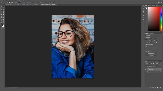
Task: Open the Properties panel flyout menu
Action: [162, 33]
